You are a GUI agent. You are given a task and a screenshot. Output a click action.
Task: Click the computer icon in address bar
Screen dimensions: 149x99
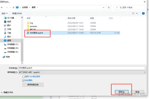pos(17,7)
